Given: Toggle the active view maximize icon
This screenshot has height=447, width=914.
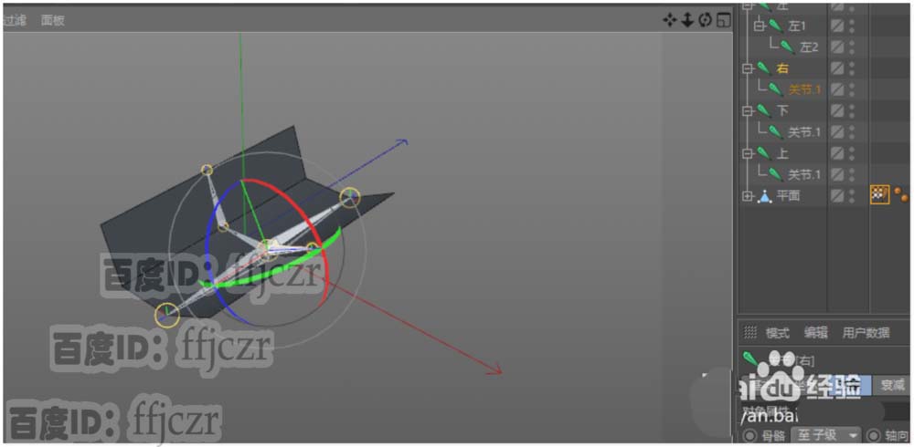Looking at the screenshot, I should click(723, 20).
